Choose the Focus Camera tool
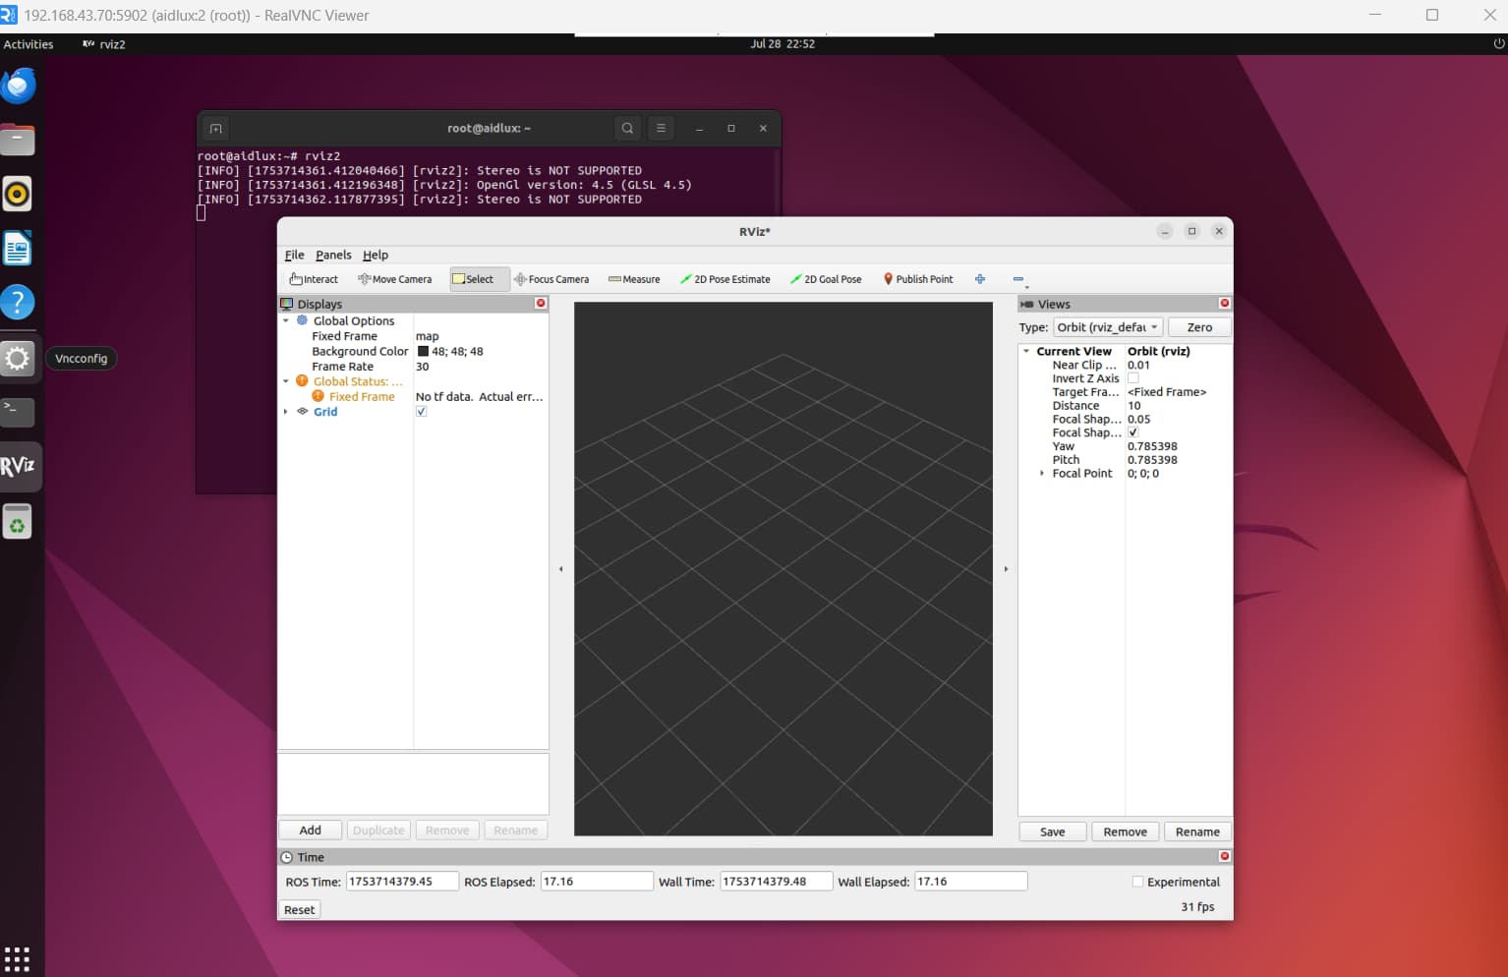The image size is (1508, 977). click(551, 279)
